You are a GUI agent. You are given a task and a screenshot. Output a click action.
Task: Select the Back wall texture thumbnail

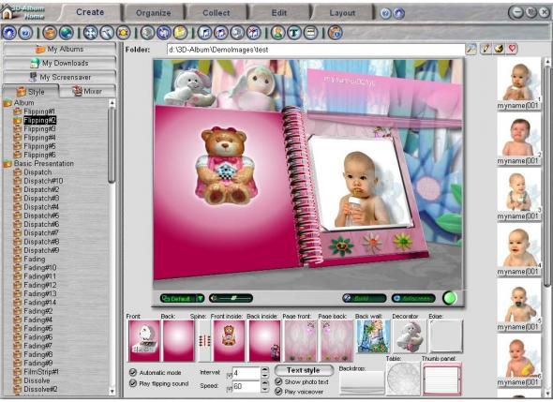373,336
